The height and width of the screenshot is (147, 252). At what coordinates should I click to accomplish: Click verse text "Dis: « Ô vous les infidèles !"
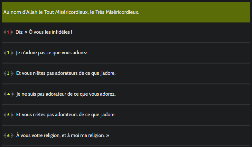click(x=44, y=32)
